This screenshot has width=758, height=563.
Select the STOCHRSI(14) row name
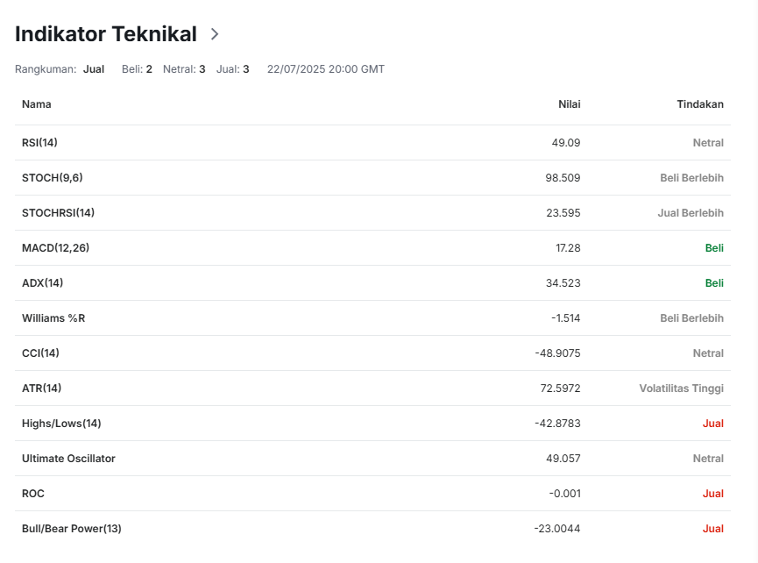[x=58, y=213]
